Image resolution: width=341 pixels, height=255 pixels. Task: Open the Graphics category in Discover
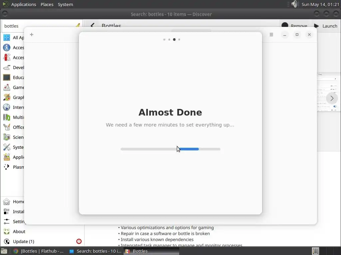click(x=13, y=97)
